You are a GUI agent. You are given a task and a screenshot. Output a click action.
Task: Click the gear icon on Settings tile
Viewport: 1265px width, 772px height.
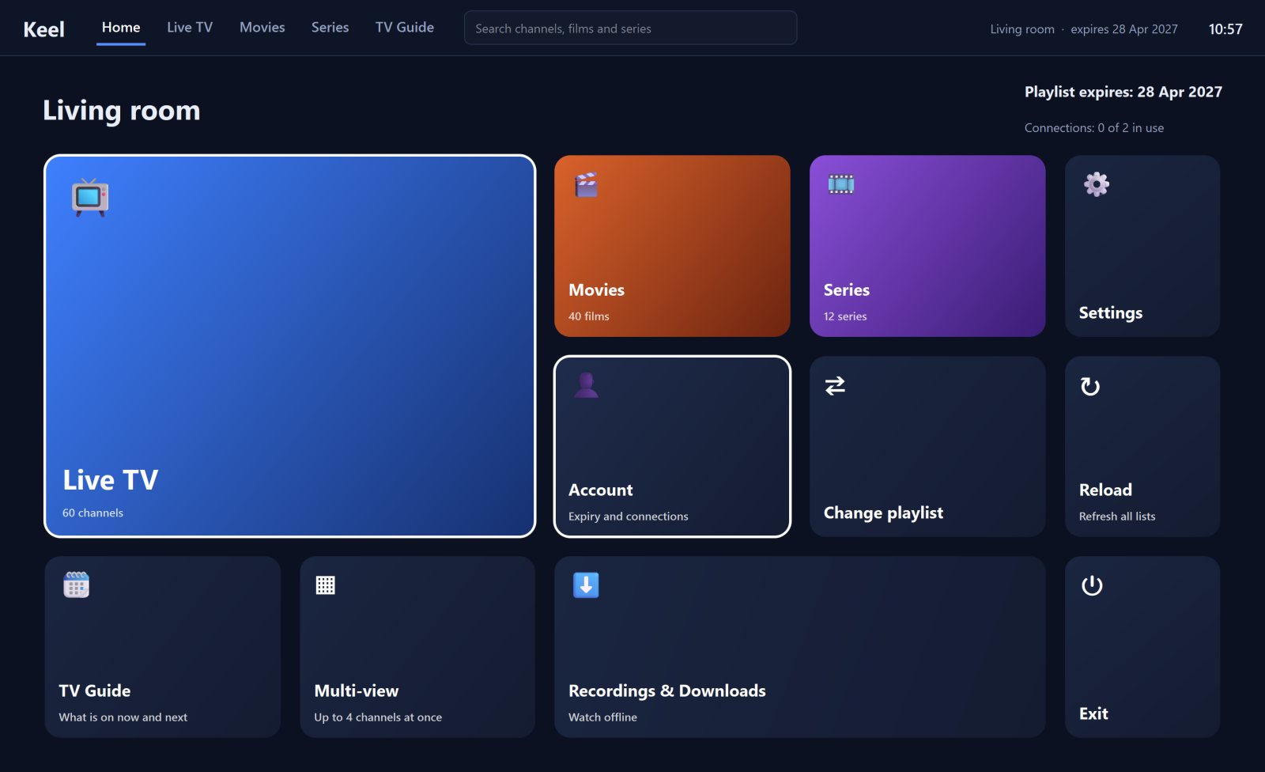(1097, 184)
